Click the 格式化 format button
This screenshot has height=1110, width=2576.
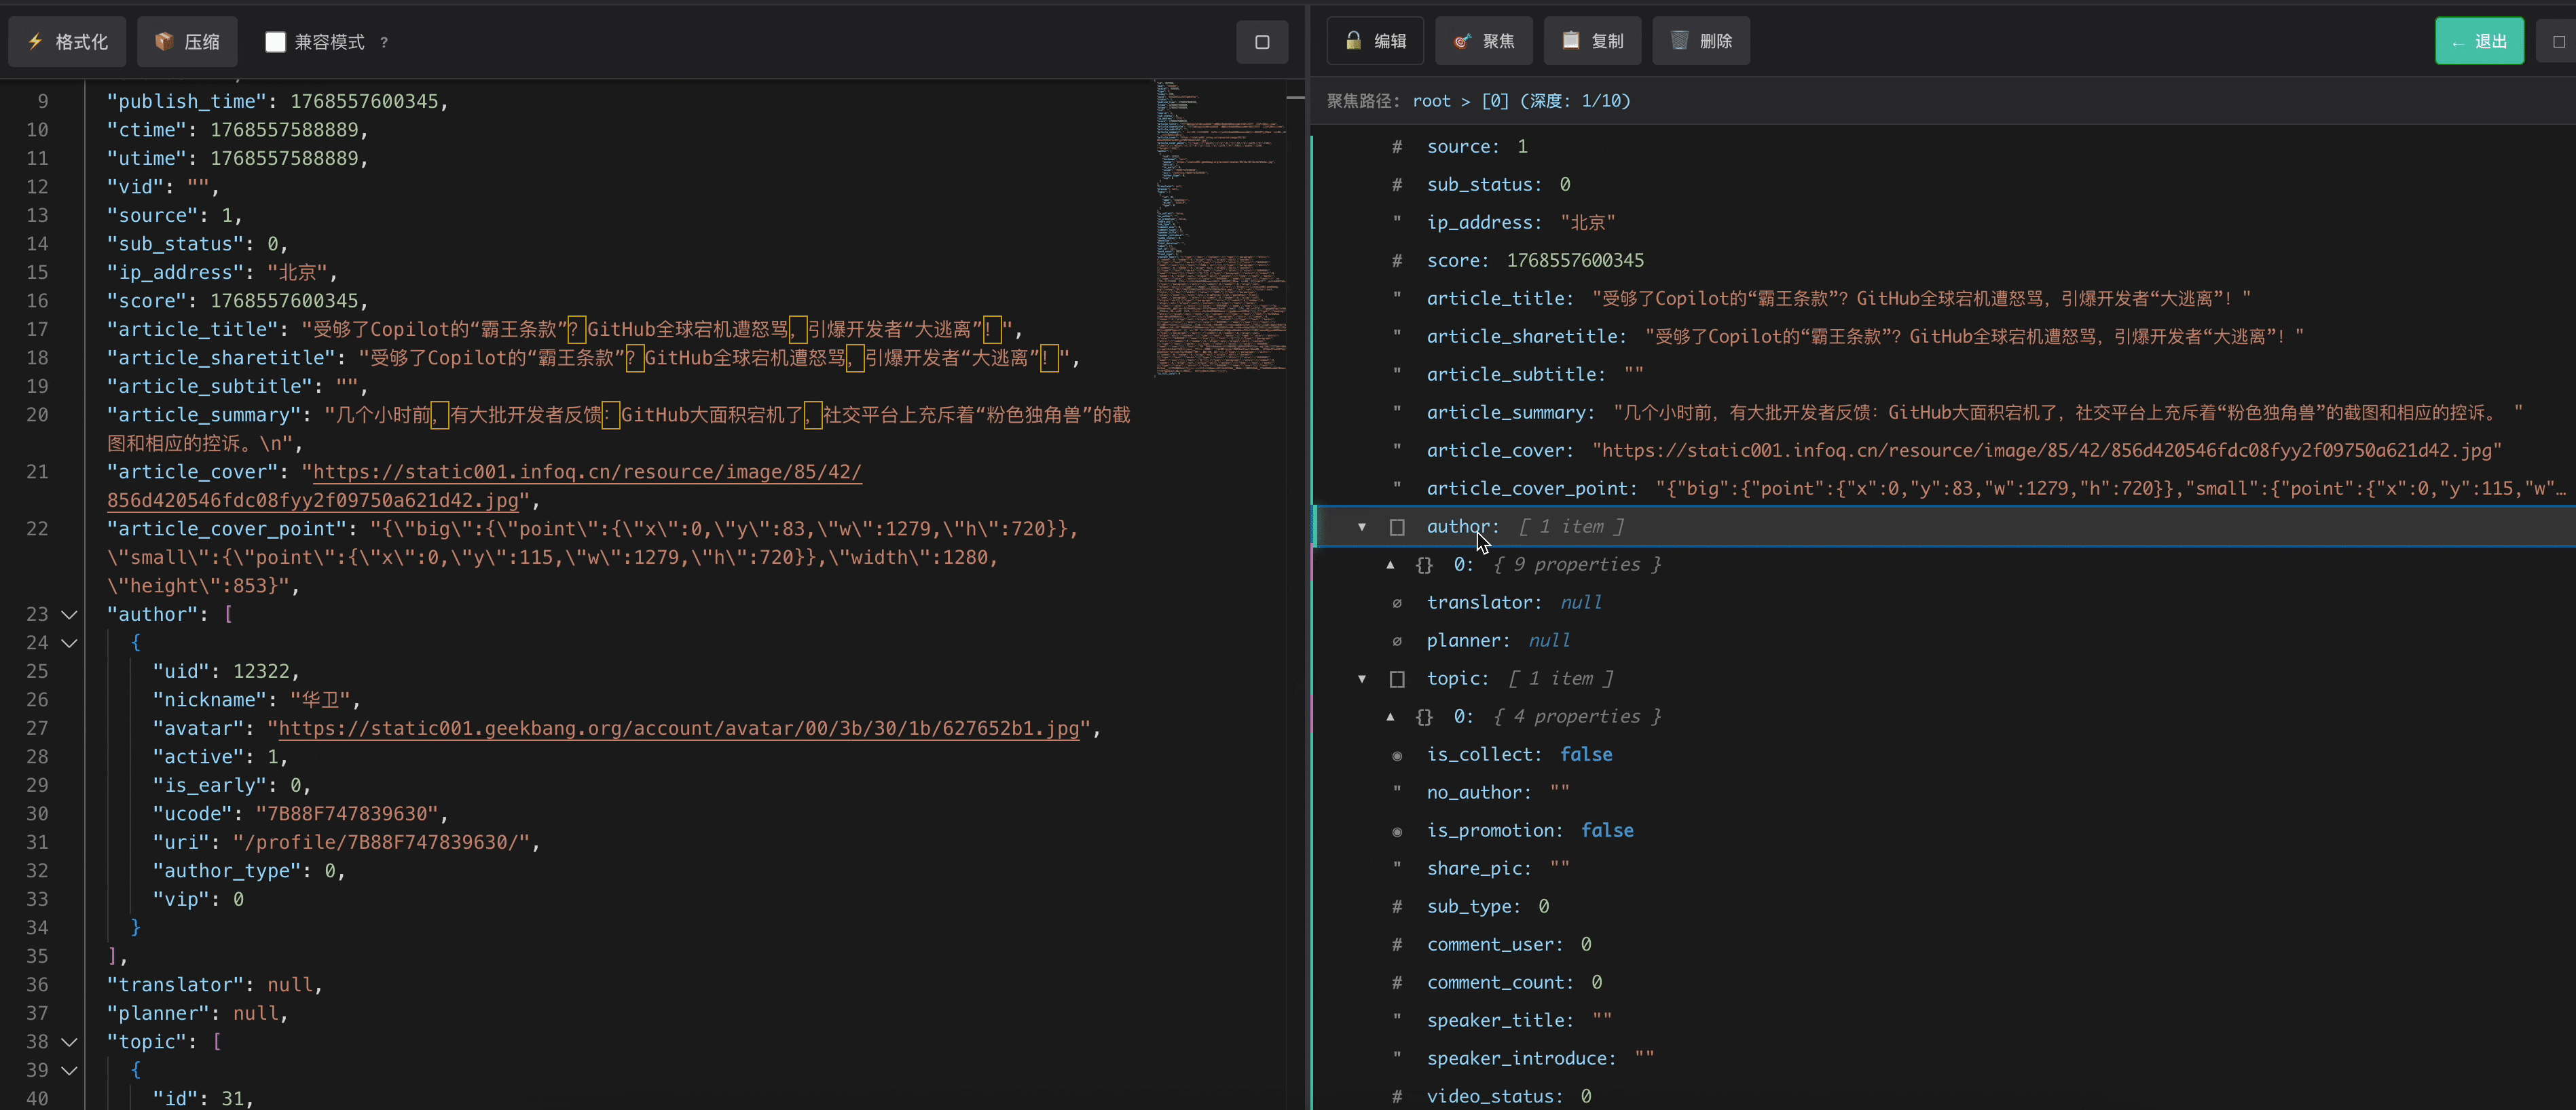click(x=67, y=41)
